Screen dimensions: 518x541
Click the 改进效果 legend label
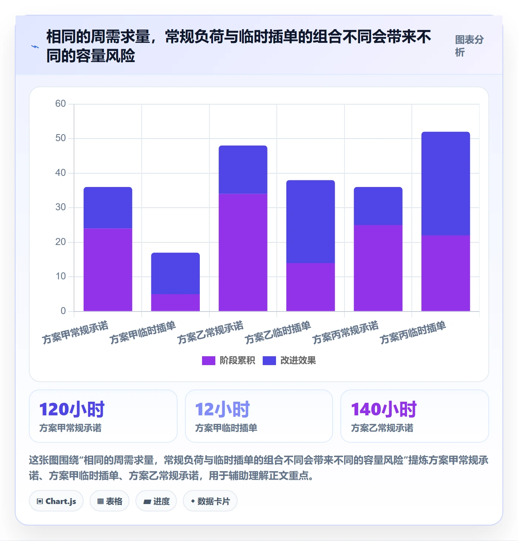(298, 361)
